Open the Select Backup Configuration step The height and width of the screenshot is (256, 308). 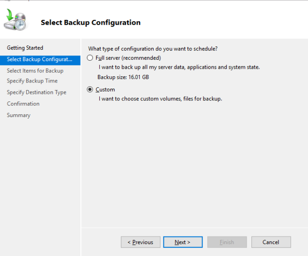click(40, 59)
